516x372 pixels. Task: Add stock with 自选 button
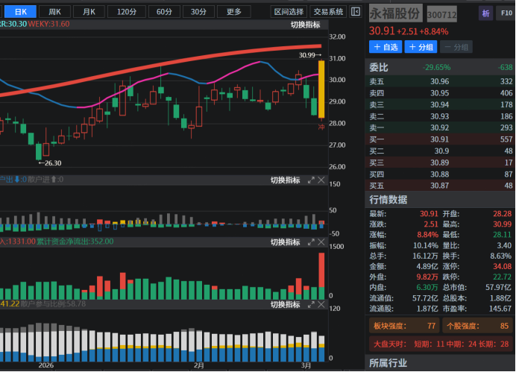[x=386, y=47]
